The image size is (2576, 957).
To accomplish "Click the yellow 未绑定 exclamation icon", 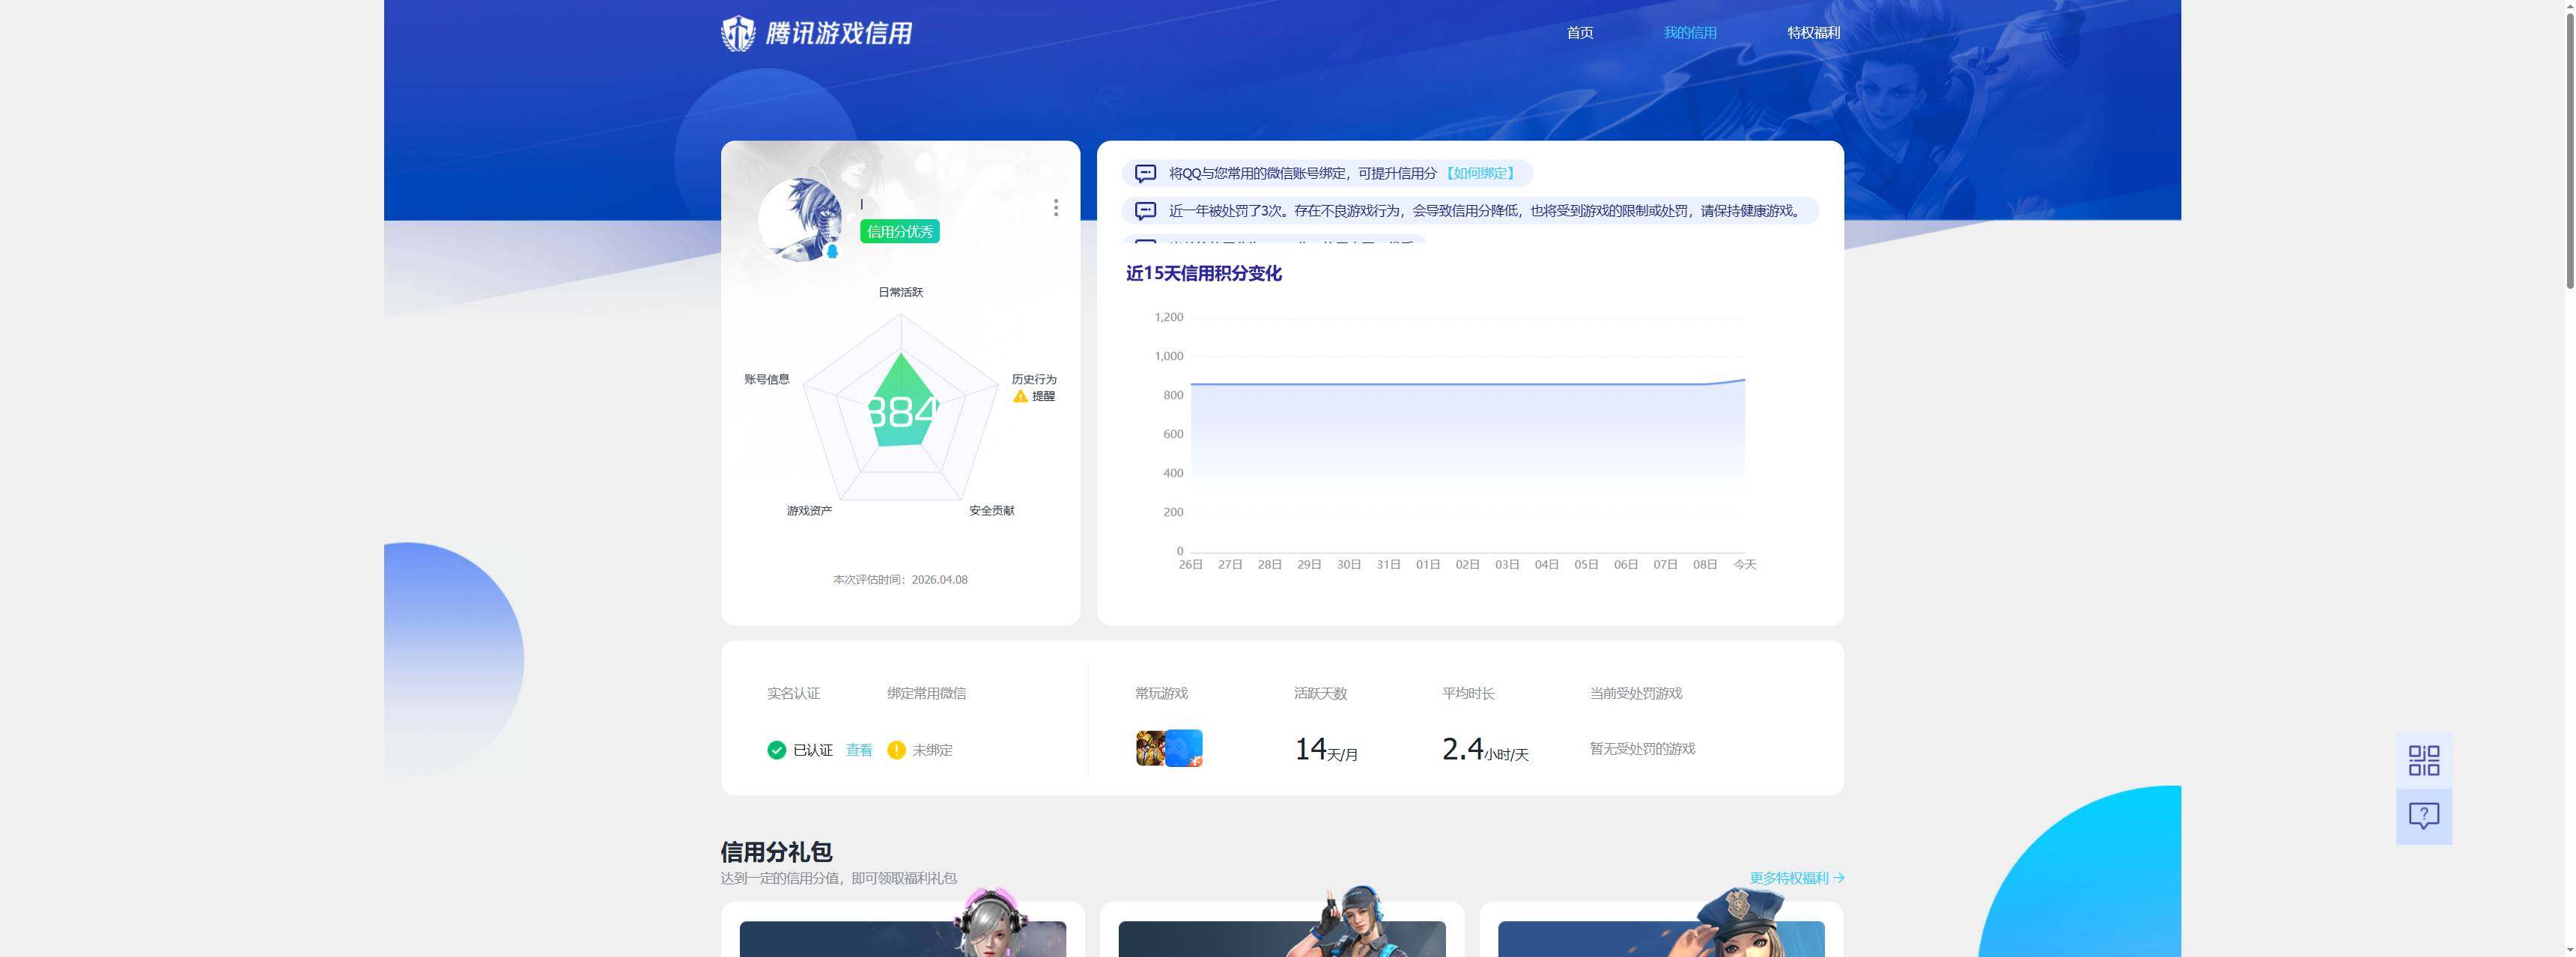I will [x=896, y=750].
